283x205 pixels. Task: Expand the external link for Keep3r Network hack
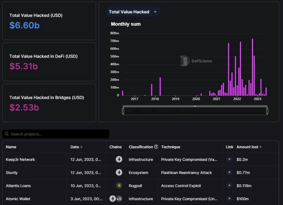[229, 159]
